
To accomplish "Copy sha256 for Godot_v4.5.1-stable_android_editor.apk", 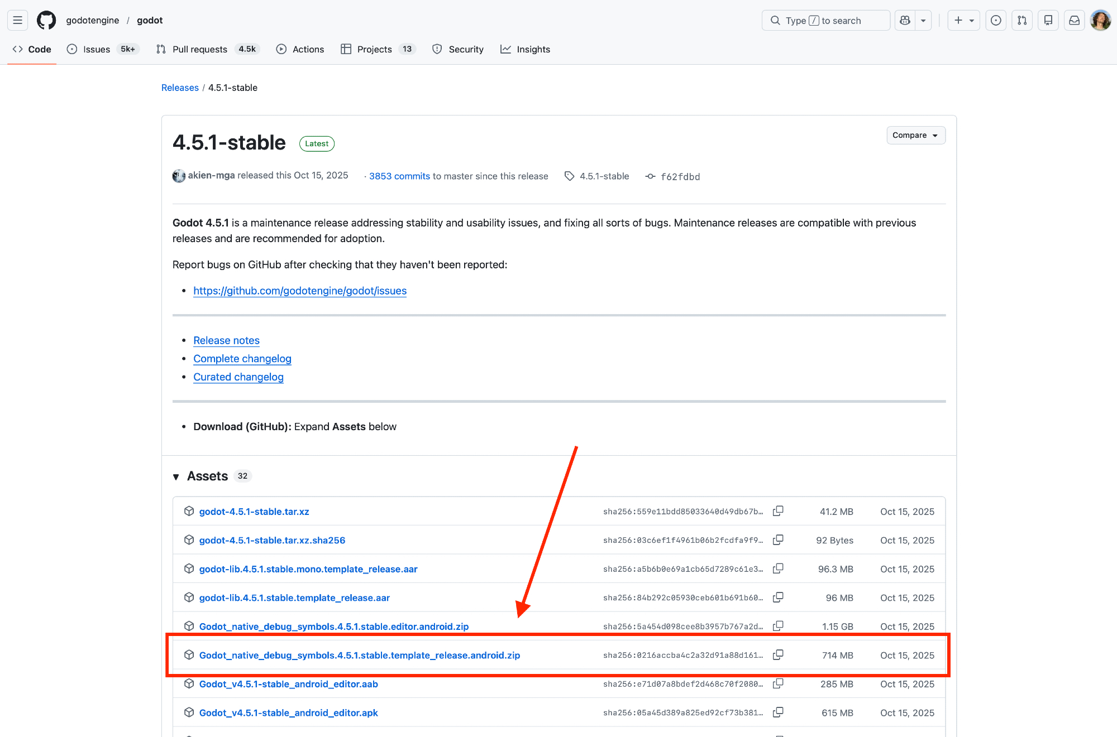I will tap(778, 712).
